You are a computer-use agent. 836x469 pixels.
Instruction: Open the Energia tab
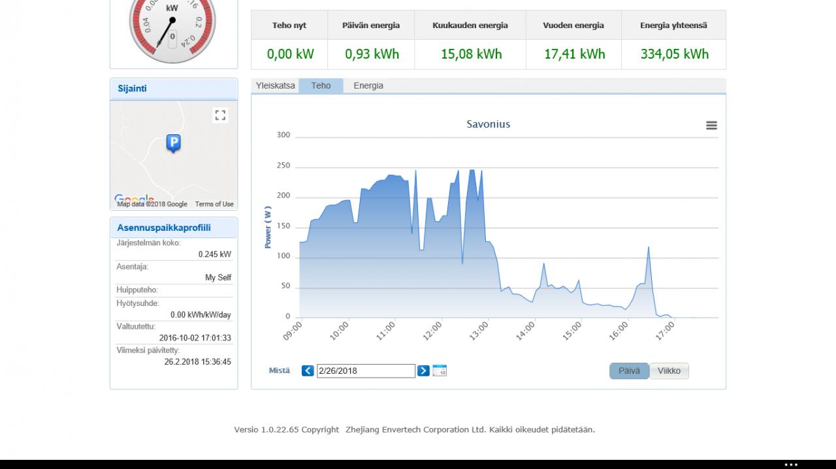tap(368, 85)
